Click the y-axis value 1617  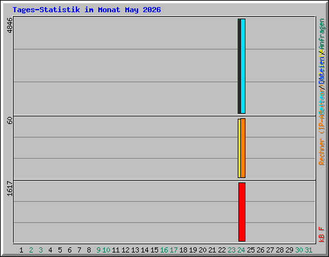10,188
